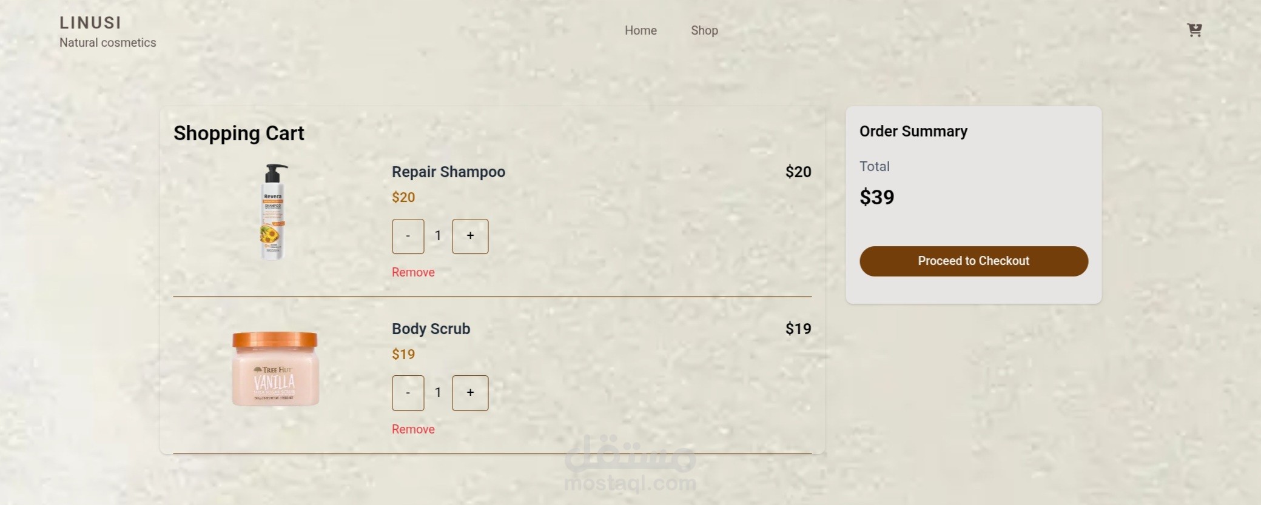Click the Natural cosmetics tagline

pyautogui.click(x=108, y=42)
